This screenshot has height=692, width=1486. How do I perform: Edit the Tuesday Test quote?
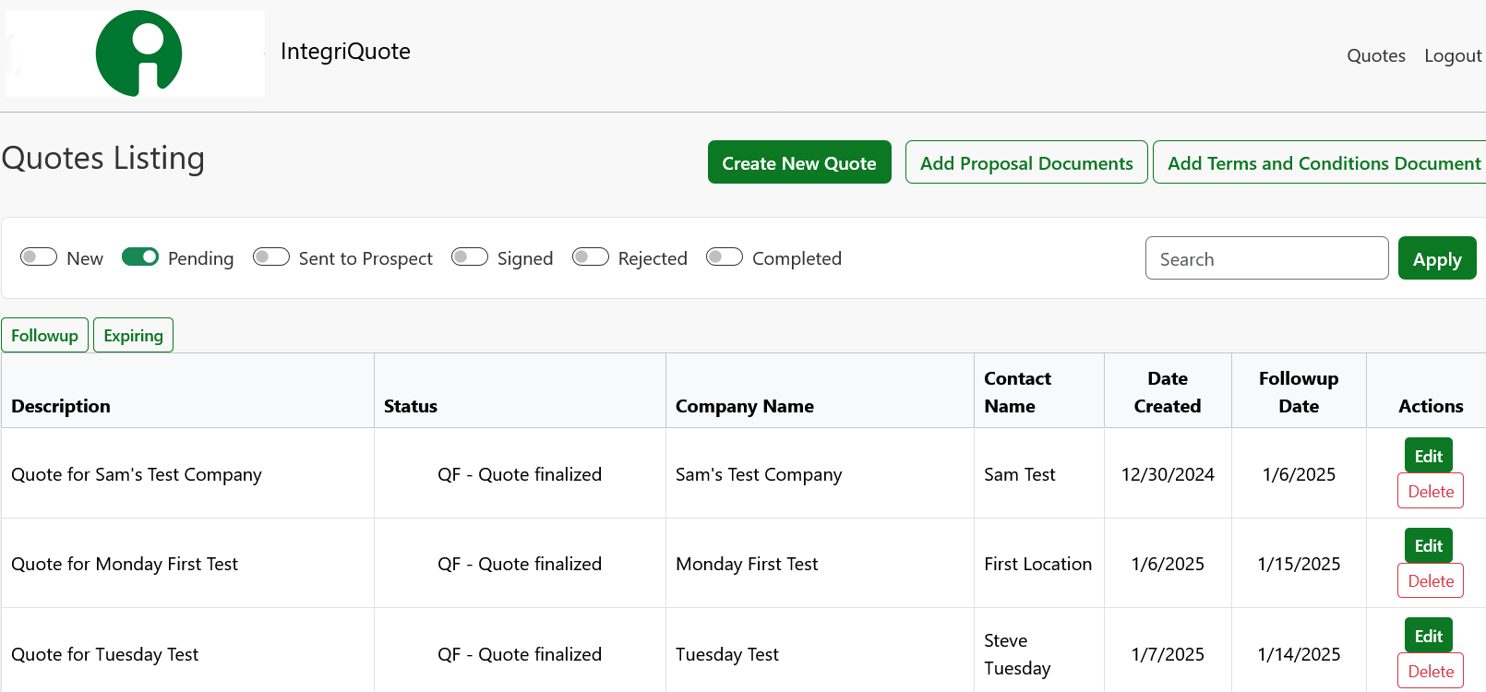[1428, 636]
